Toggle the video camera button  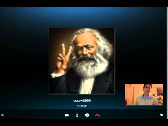pos(67,115)
